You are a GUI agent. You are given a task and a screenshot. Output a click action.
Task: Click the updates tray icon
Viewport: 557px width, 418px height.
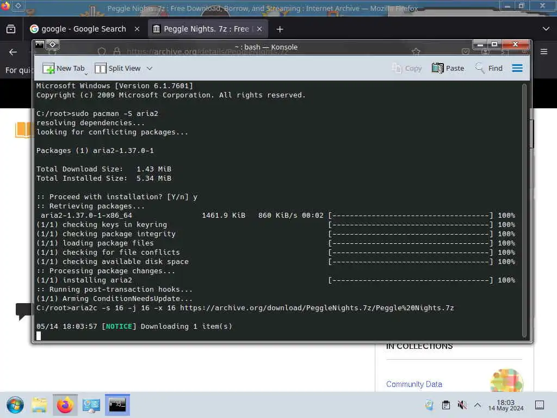[430, 405]
